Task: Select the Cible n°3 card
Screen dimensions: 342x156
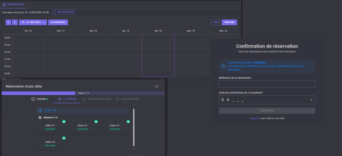Action: 115,127
